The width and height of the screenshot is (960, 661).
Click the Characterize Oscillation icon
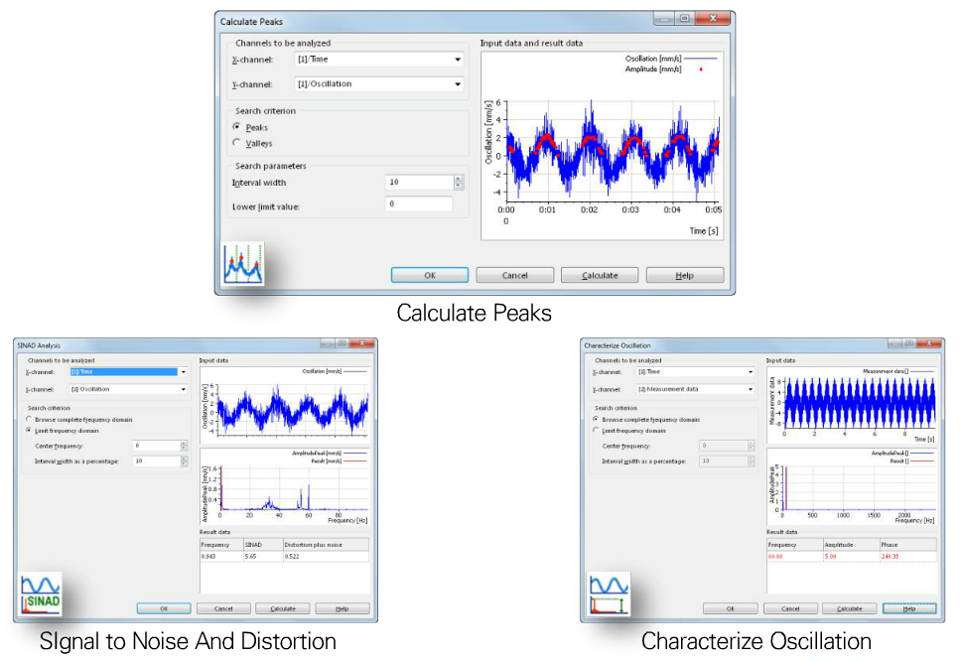coord(608,595)
